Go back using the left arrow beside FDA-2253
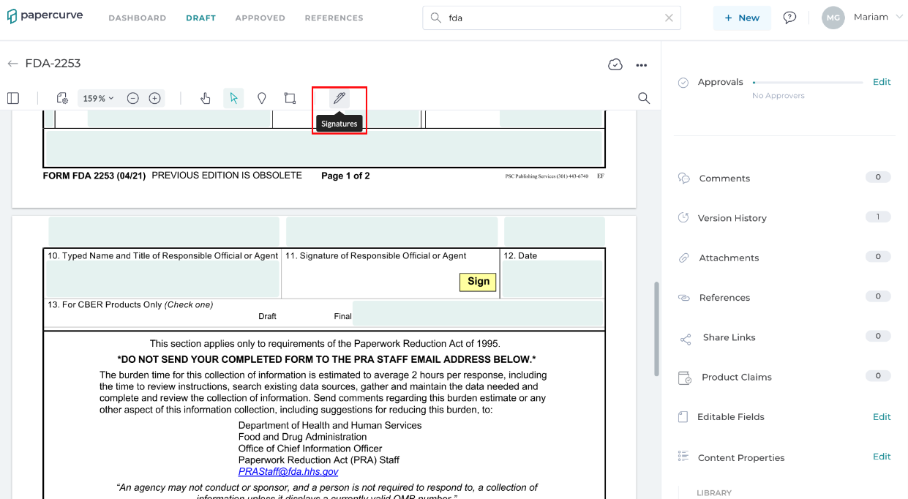Image resolution: width=908 pixels, height=499 pixels. 12,64
